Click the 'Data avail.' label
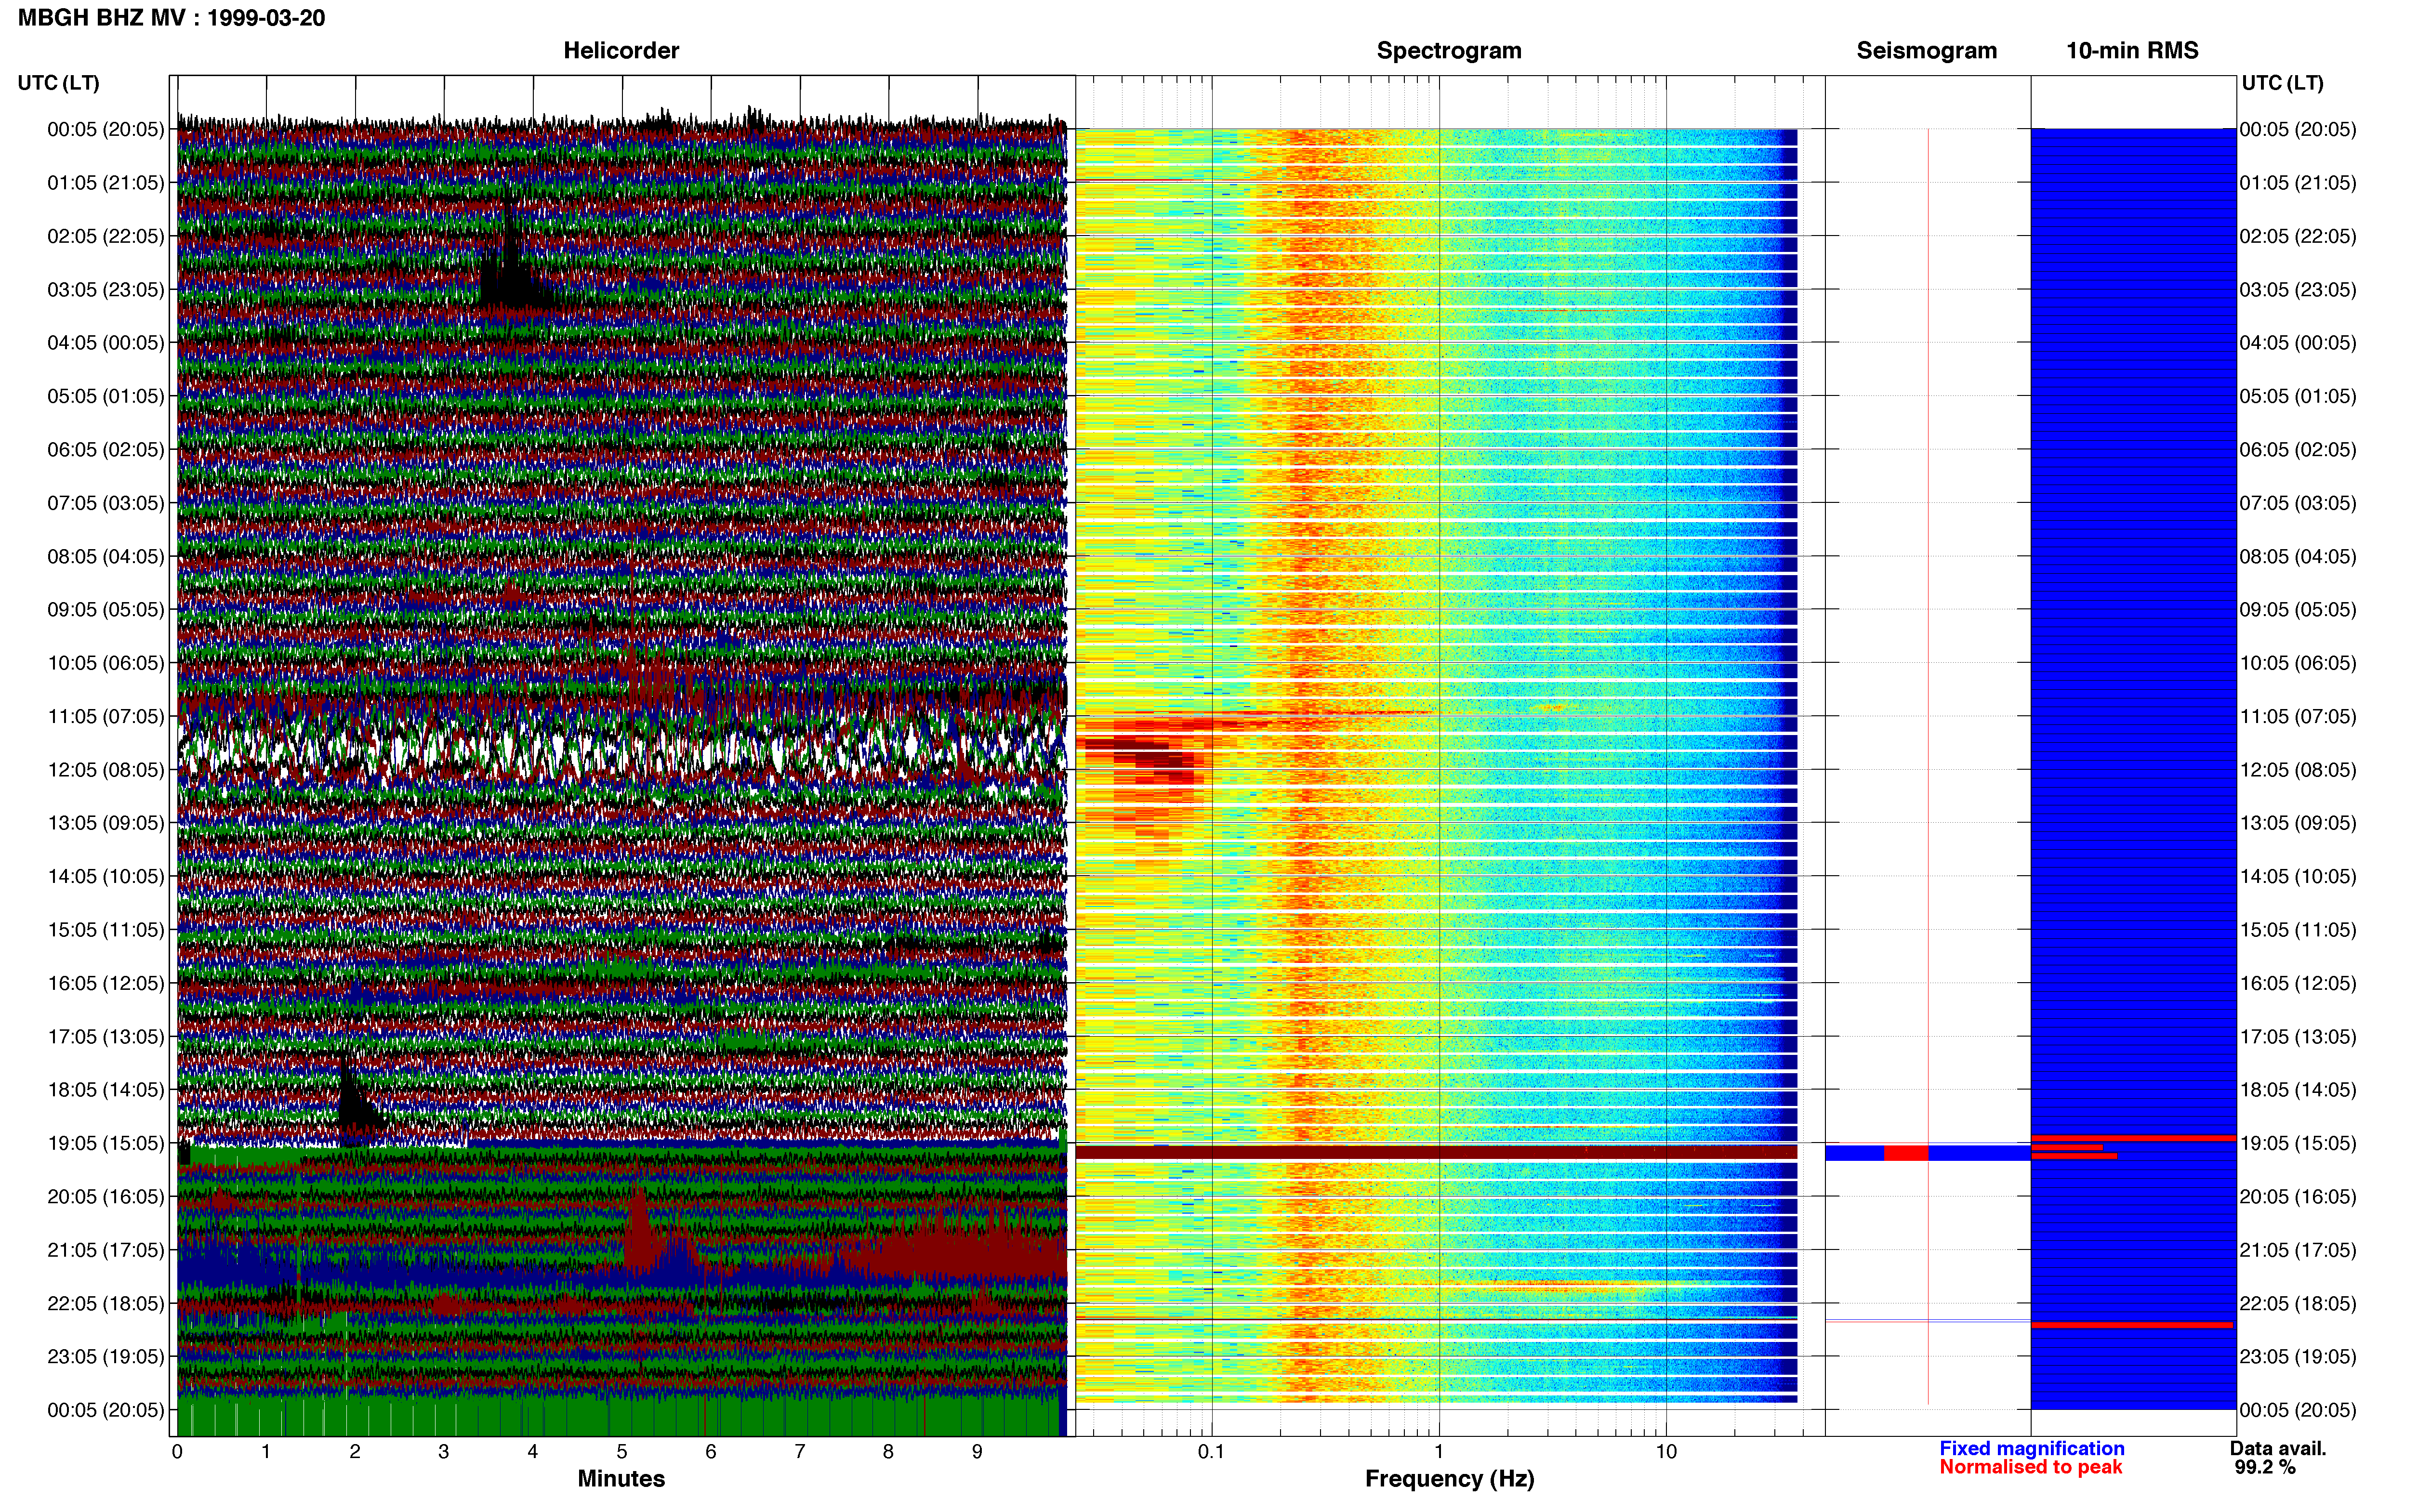The height and width of the screenshot is (1512, 2418). pyautogui.click(x=2278, y=1449)
